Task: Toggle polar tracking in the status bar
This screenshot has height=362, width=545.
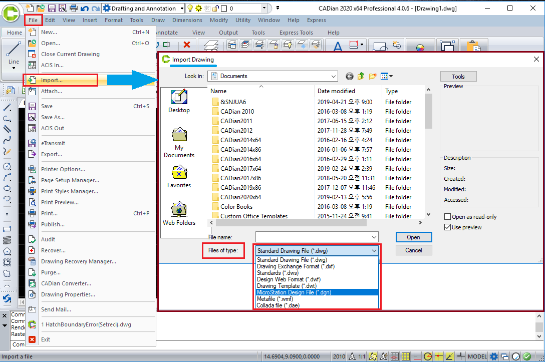Action: coord(428,356)
